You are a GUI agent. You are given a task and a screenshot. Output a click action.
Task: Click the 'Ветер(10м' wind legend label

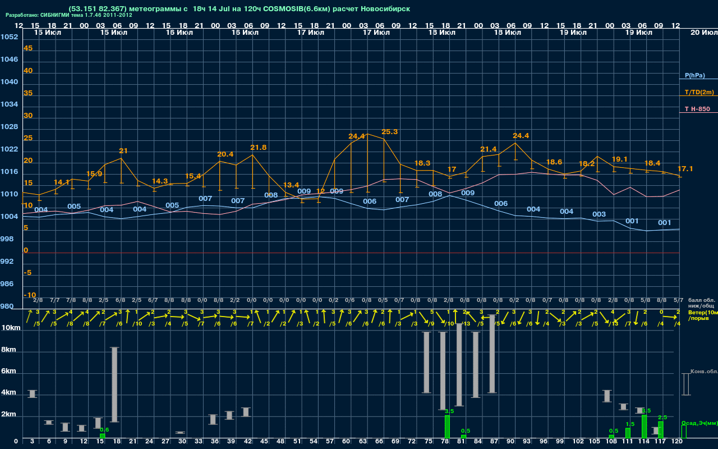coord(703,312)
